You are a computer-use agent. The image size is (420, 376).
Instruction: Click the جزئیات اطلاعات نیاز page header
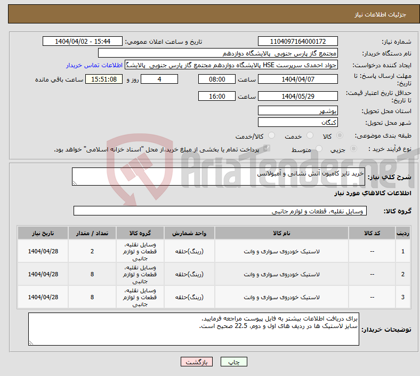(380, 14)
